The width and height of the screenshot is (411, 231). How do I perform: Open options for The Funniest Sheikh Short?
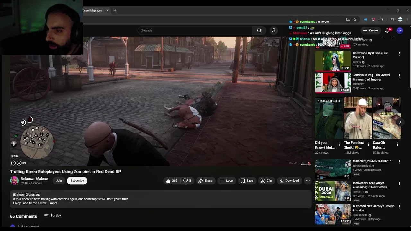[x=368, y=144]
